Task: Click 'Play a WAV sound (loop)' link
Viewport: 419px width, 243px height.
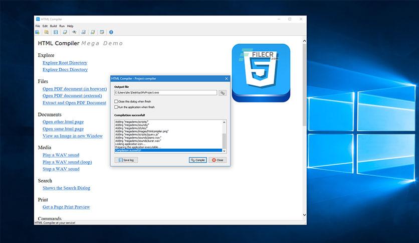Action: coord(67,162)
